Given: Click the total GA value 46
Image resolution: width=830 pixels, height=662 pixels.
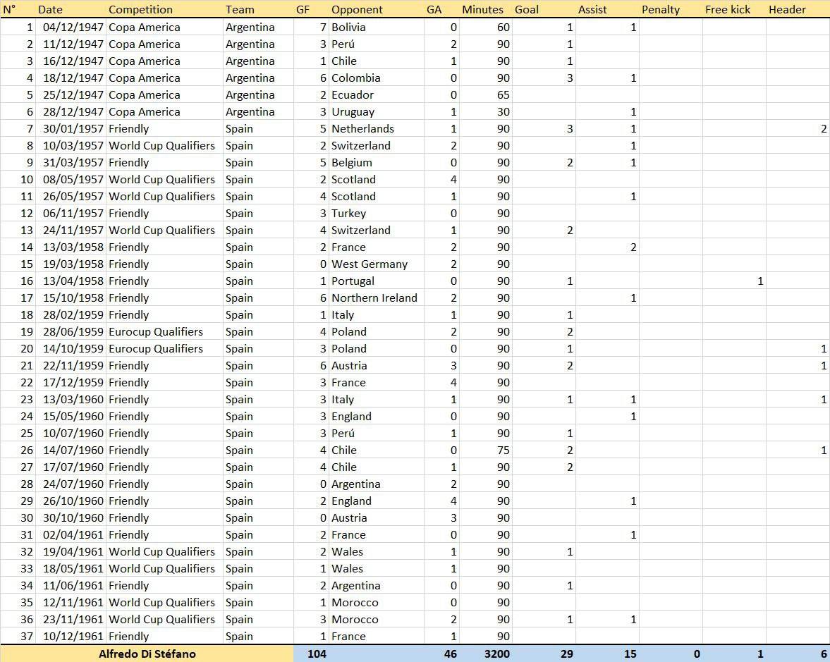Looking at the screenshot, I should coord(451,654).
